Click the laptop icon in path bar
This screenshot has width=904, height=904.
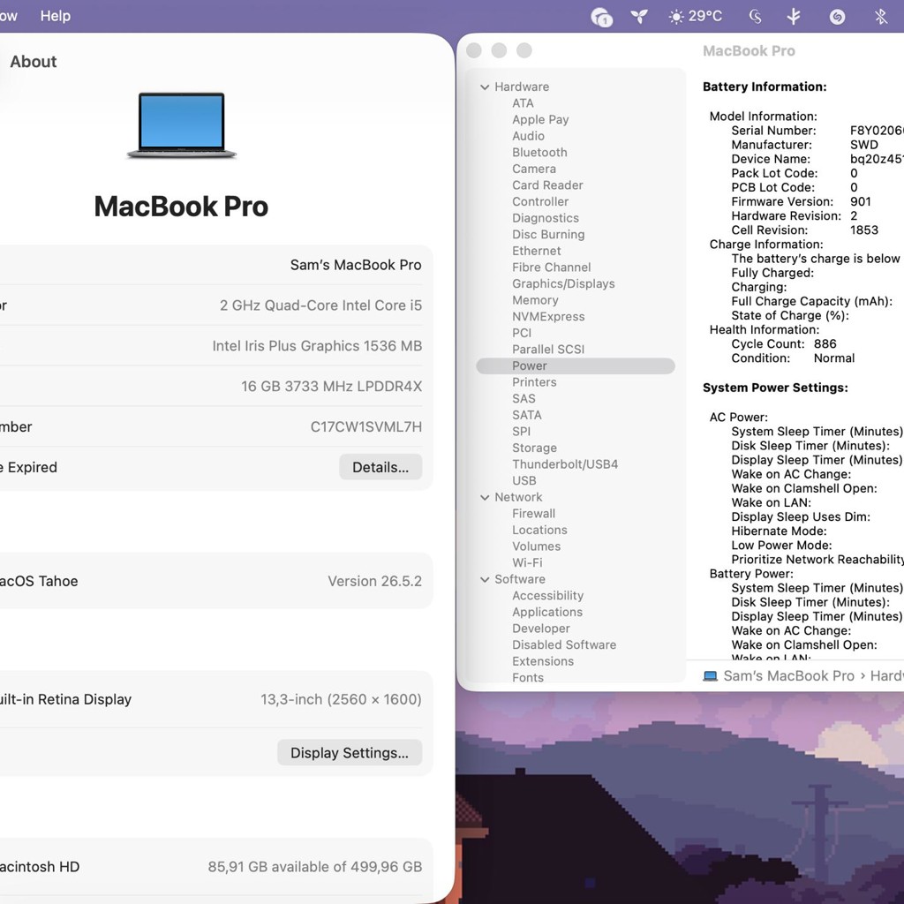[710, 676]
